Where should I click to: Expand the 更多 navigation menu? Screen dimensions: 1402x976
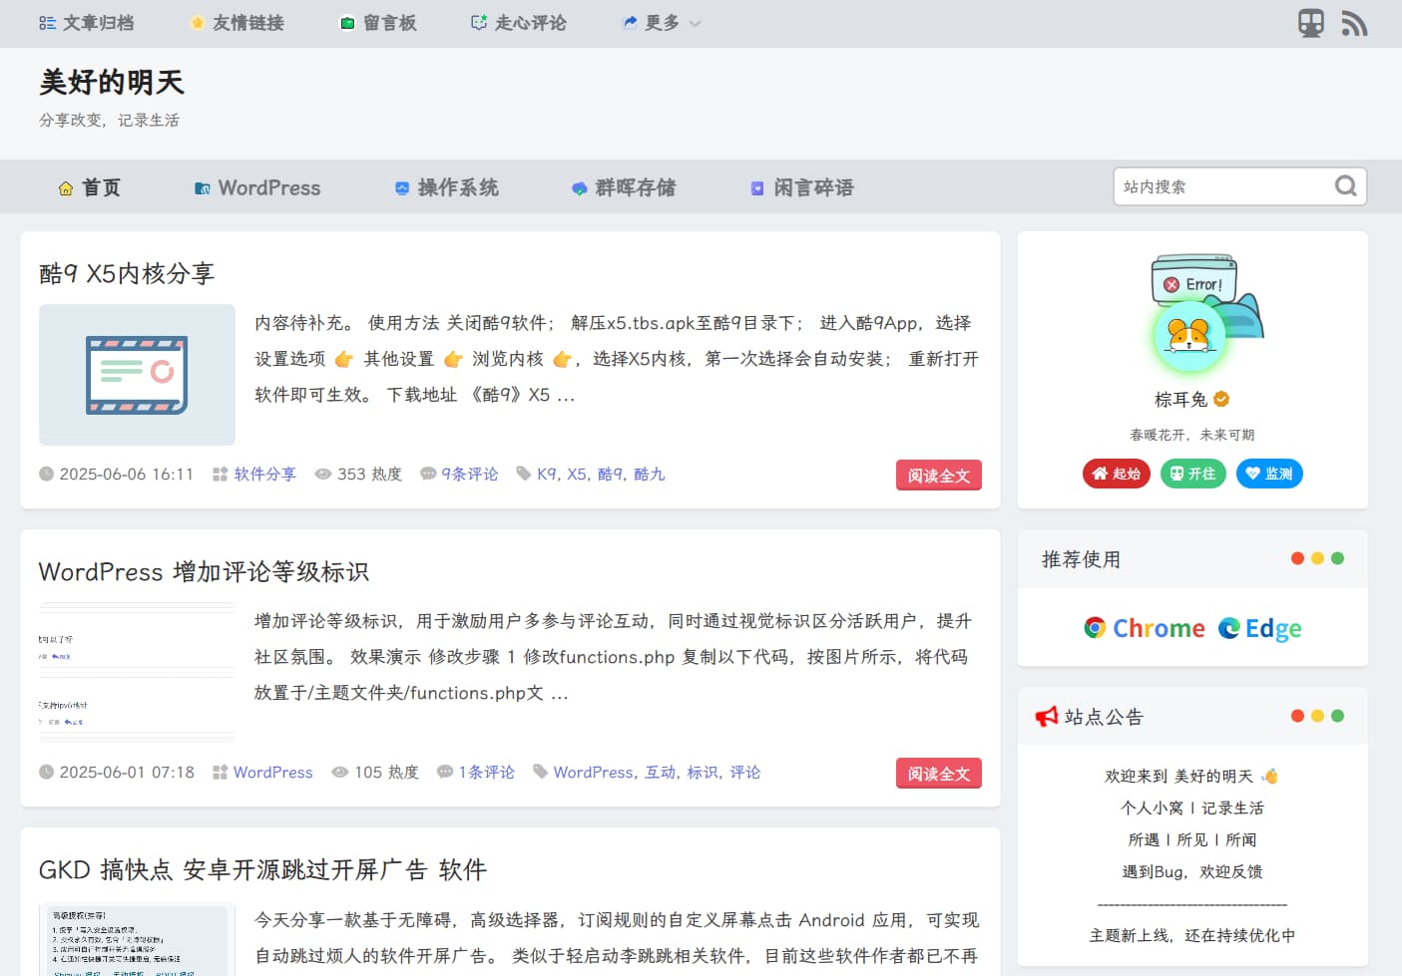click(661, 22)
